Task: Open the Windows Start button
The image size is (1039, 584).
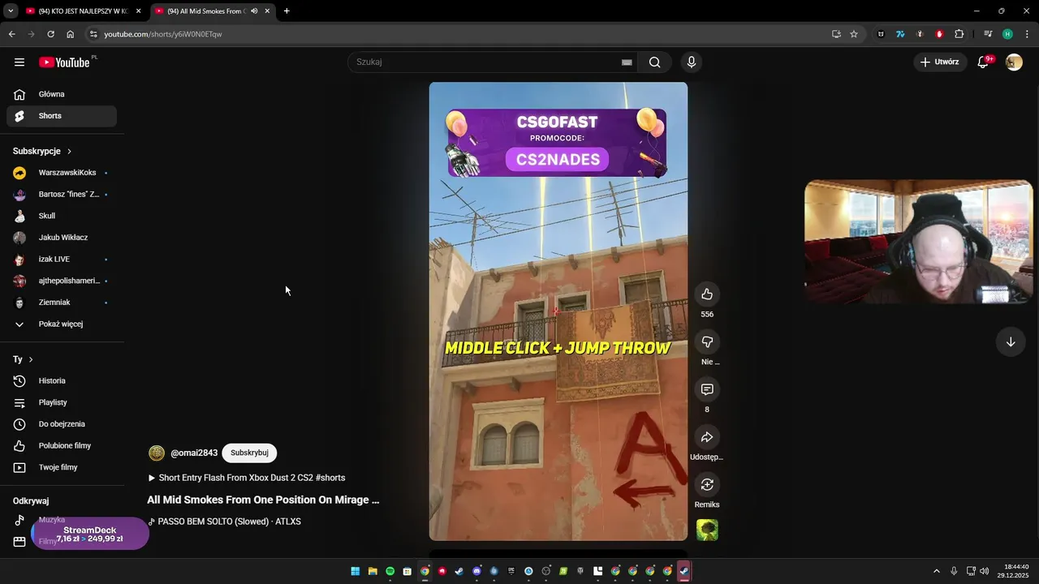Action: pos(356,571)
